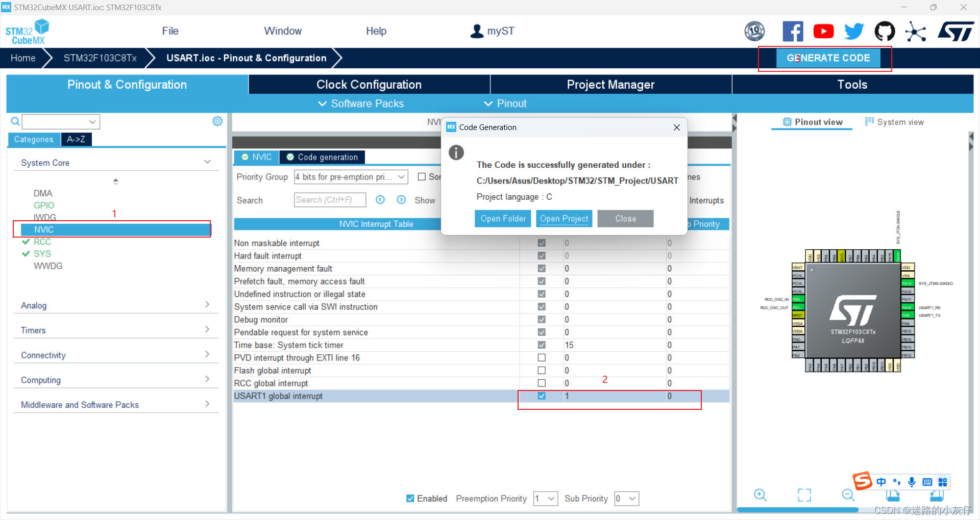The width and height of the screenshot is (980, 520).
Task: Switch to System view
Action: (x=894, y=122)
